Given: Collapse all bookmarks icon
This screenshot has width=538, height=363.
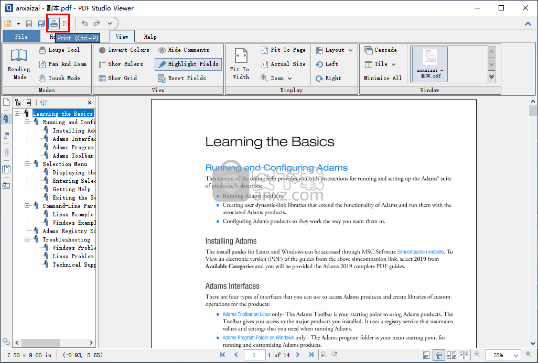Looking at the screenshot, I should [29, 103].
